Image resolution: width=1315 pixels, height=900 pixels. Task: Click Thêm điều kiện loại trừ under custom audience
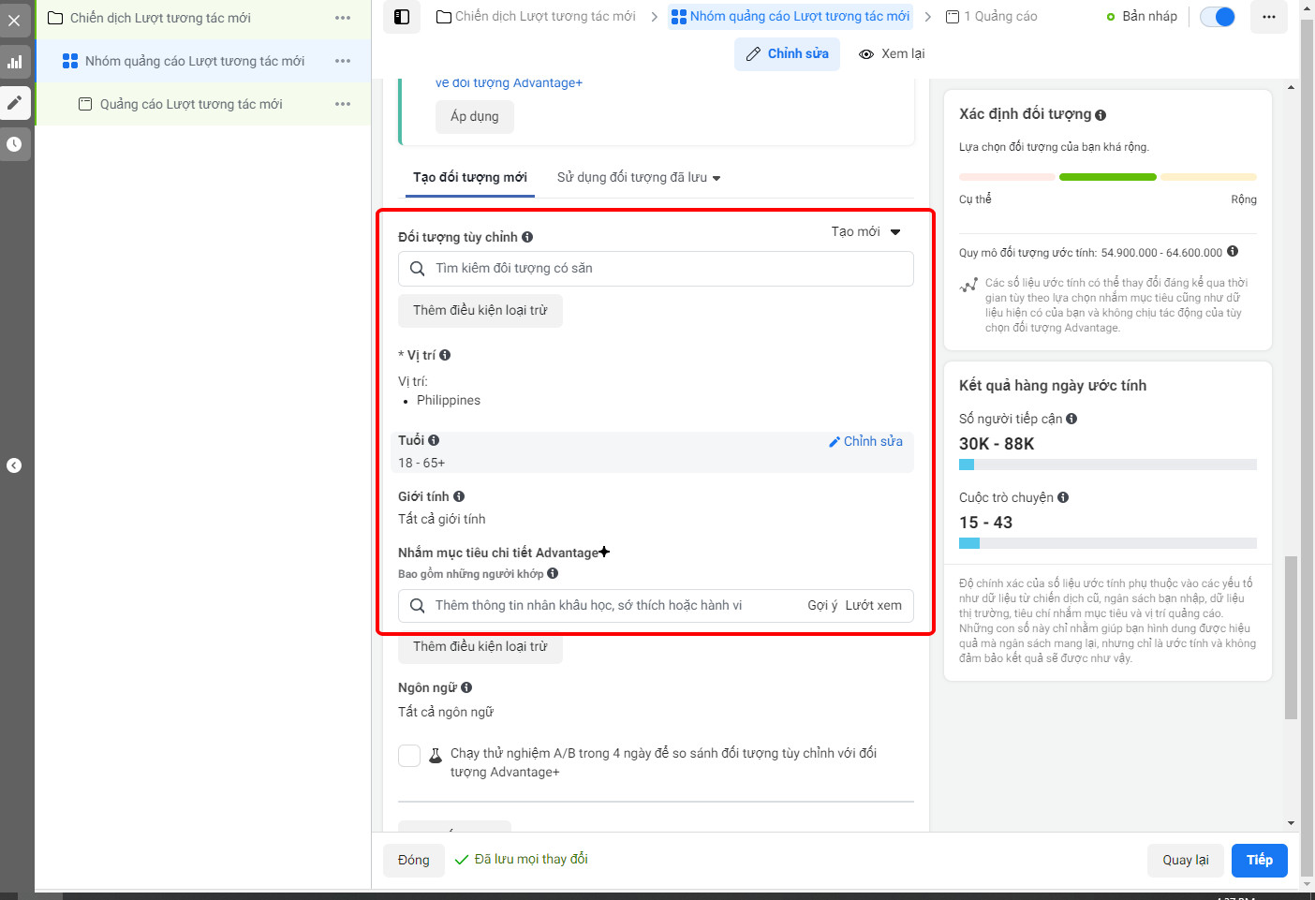coord(480,310)
